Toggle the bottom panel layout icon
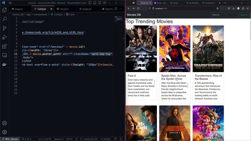The image size is (251, 141). click(x=95, y=3)
